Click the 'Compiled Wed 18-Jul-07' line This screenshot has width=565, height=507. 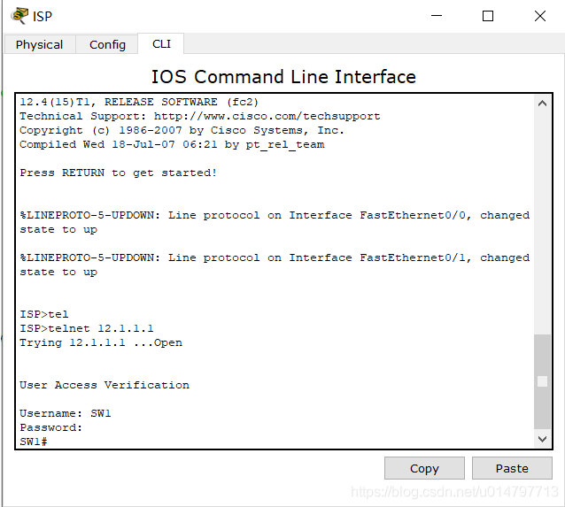coord(172,144)
